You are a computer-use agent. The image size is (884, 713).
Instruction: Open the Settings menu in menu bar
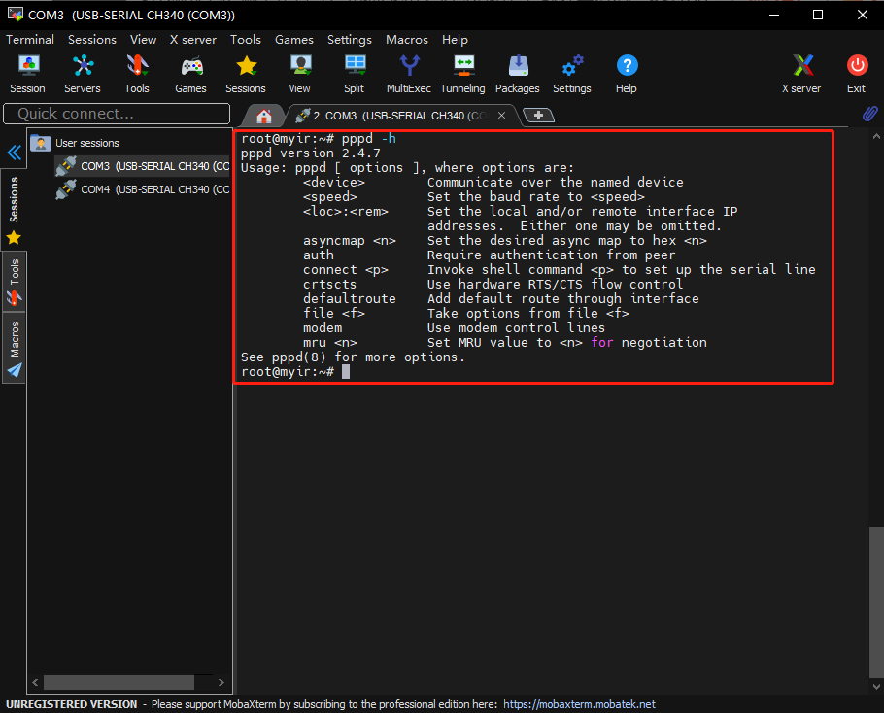point(350,40)
